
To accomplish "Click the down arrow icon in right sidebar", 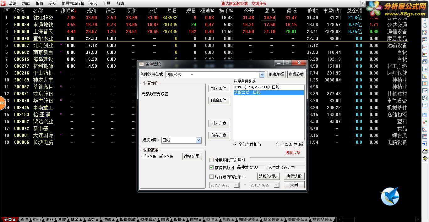I will [425, 25].
